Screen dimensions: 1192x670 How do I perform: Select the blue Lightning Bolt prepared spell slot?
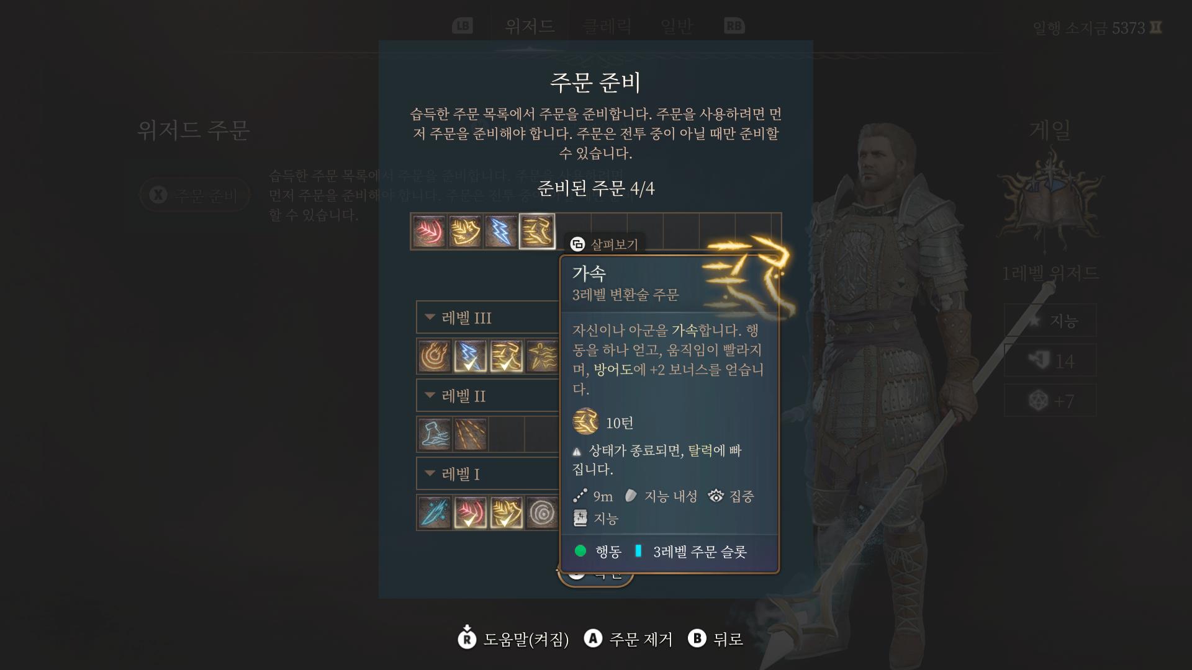point(501,231)
